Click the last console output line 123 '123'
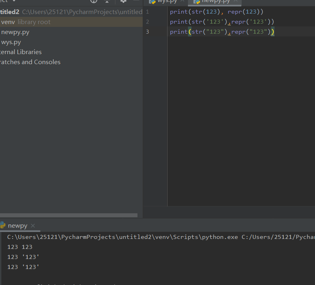Screen dimensions: 315x285 coord(23,267)
